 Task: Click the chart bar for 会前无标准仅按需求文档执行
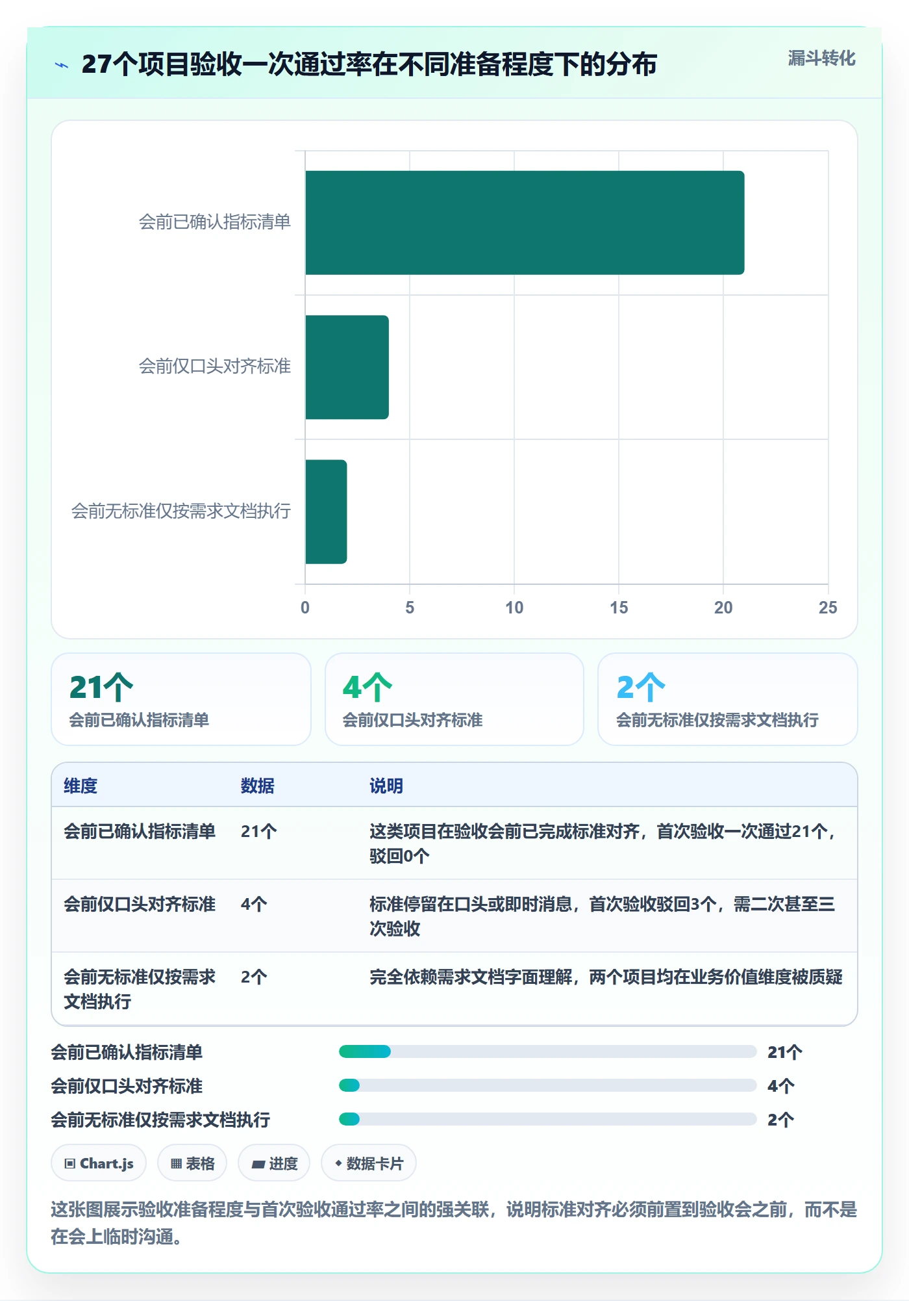pos(326,511)
